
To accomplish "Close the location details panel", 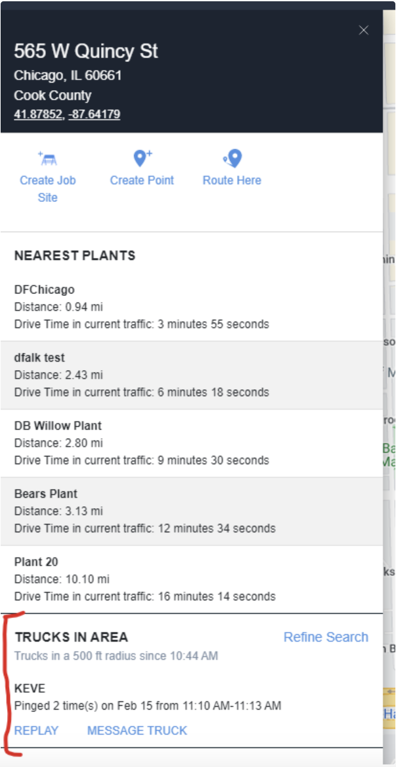I will (363, 30).
